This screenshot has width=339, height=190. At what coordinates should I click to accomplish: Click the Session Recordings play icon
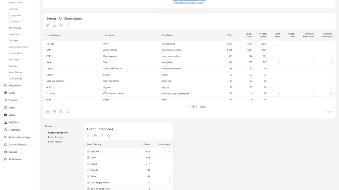pos(6,137)
